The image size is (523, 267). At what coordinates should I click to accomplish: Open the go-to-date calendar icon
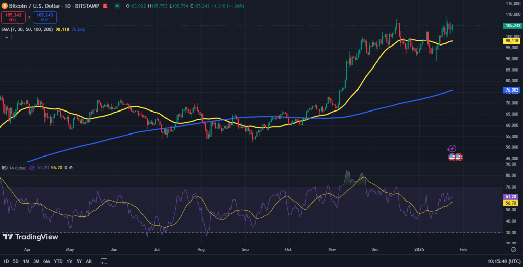(x=104, y=261)
